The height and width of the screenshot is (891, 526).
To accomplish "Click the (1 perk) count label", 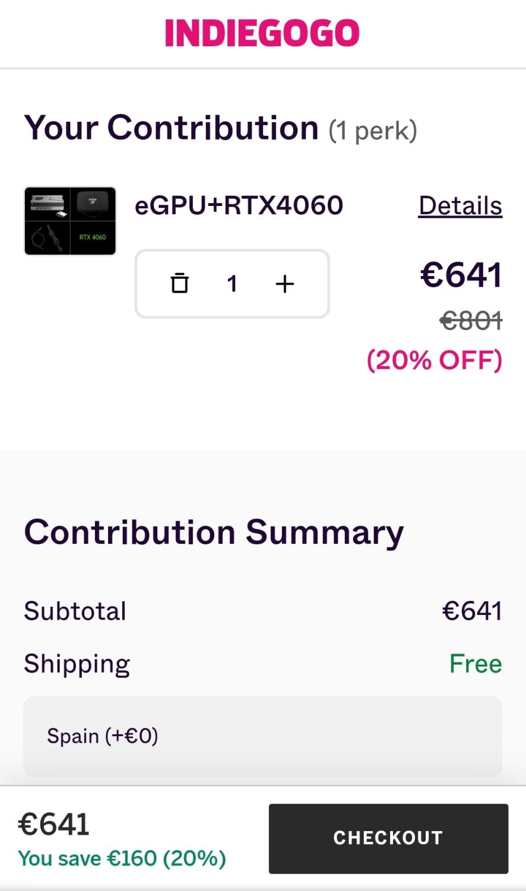I will (373, 131).
